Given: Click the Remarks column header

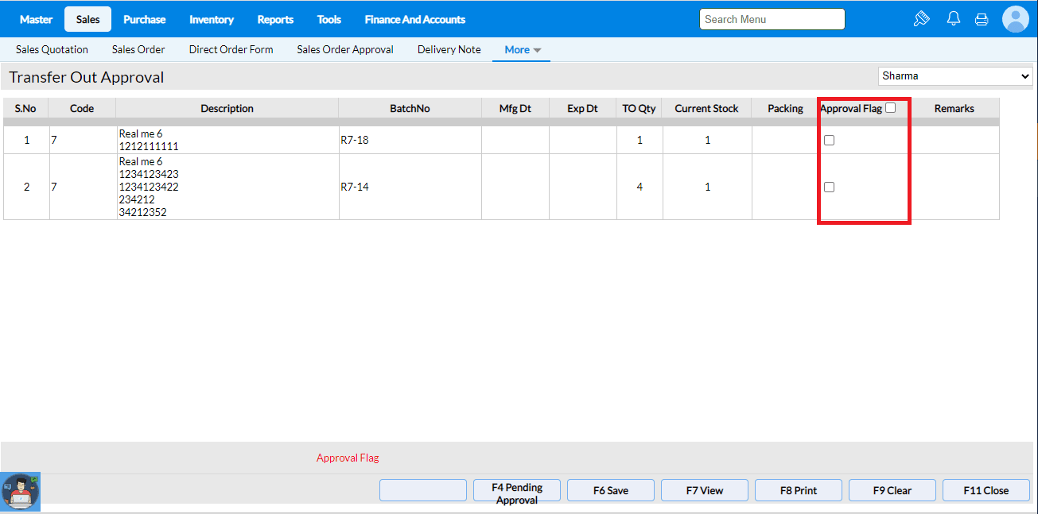Looking at the screenshot, I should [x=954, y=108].
